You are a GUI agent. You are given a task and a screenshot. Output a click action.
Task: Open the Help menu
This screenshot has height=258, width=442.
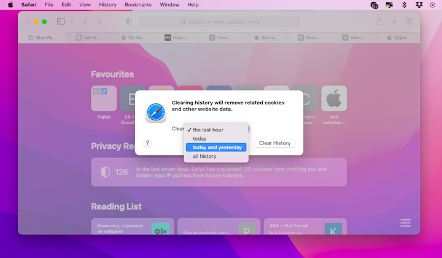[x=193, y=5]
